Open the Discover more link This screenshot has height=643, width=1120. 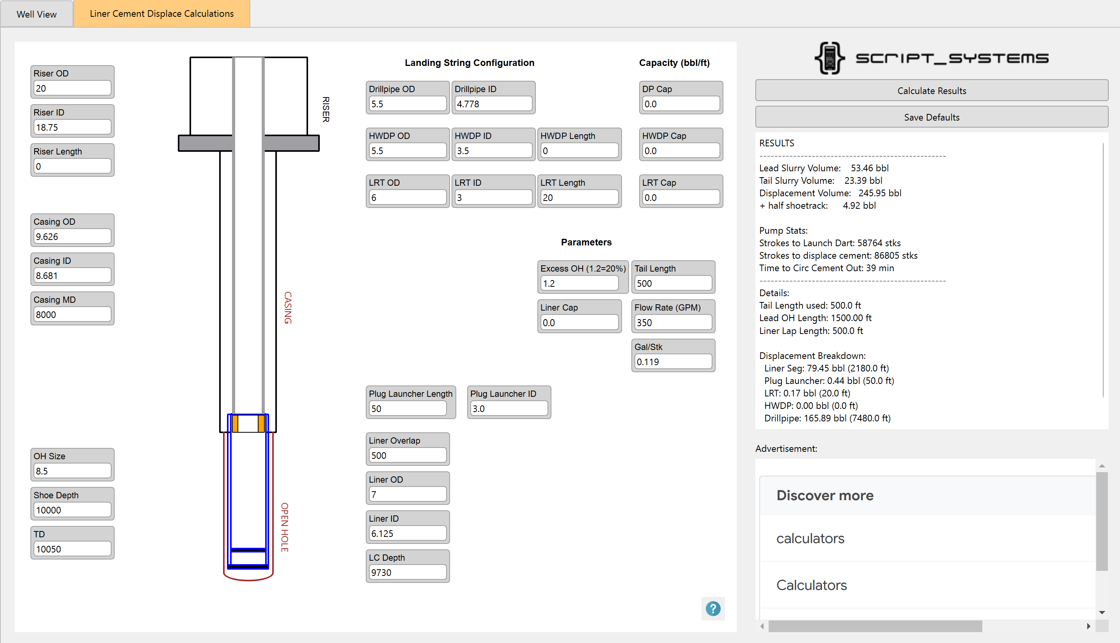click(x=825, y=496)
